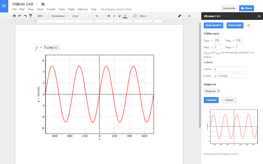Open the Arial font dropdown
The height and width of the screenshot is (164, 263).
tap(81, 16)
